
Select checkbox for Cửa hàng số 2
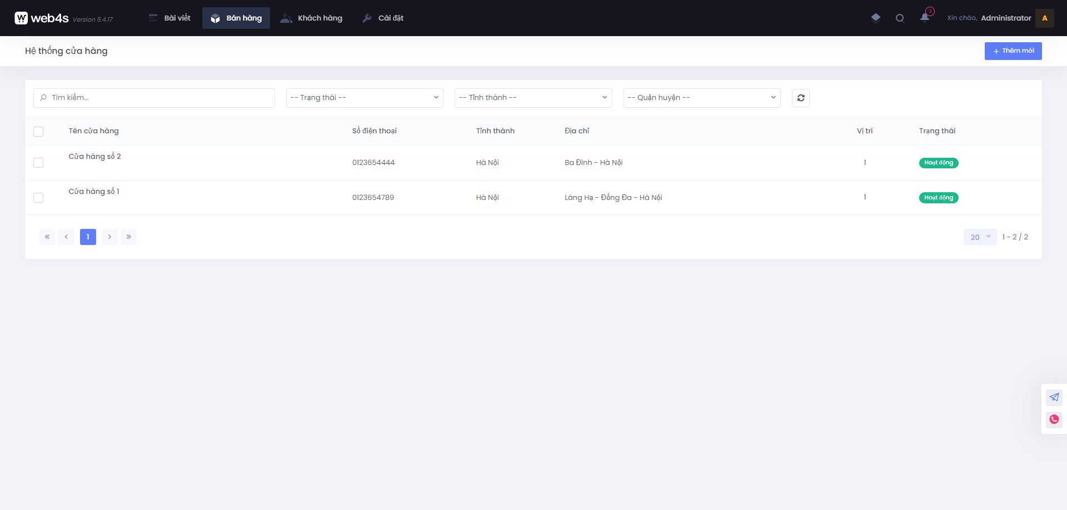38,163
